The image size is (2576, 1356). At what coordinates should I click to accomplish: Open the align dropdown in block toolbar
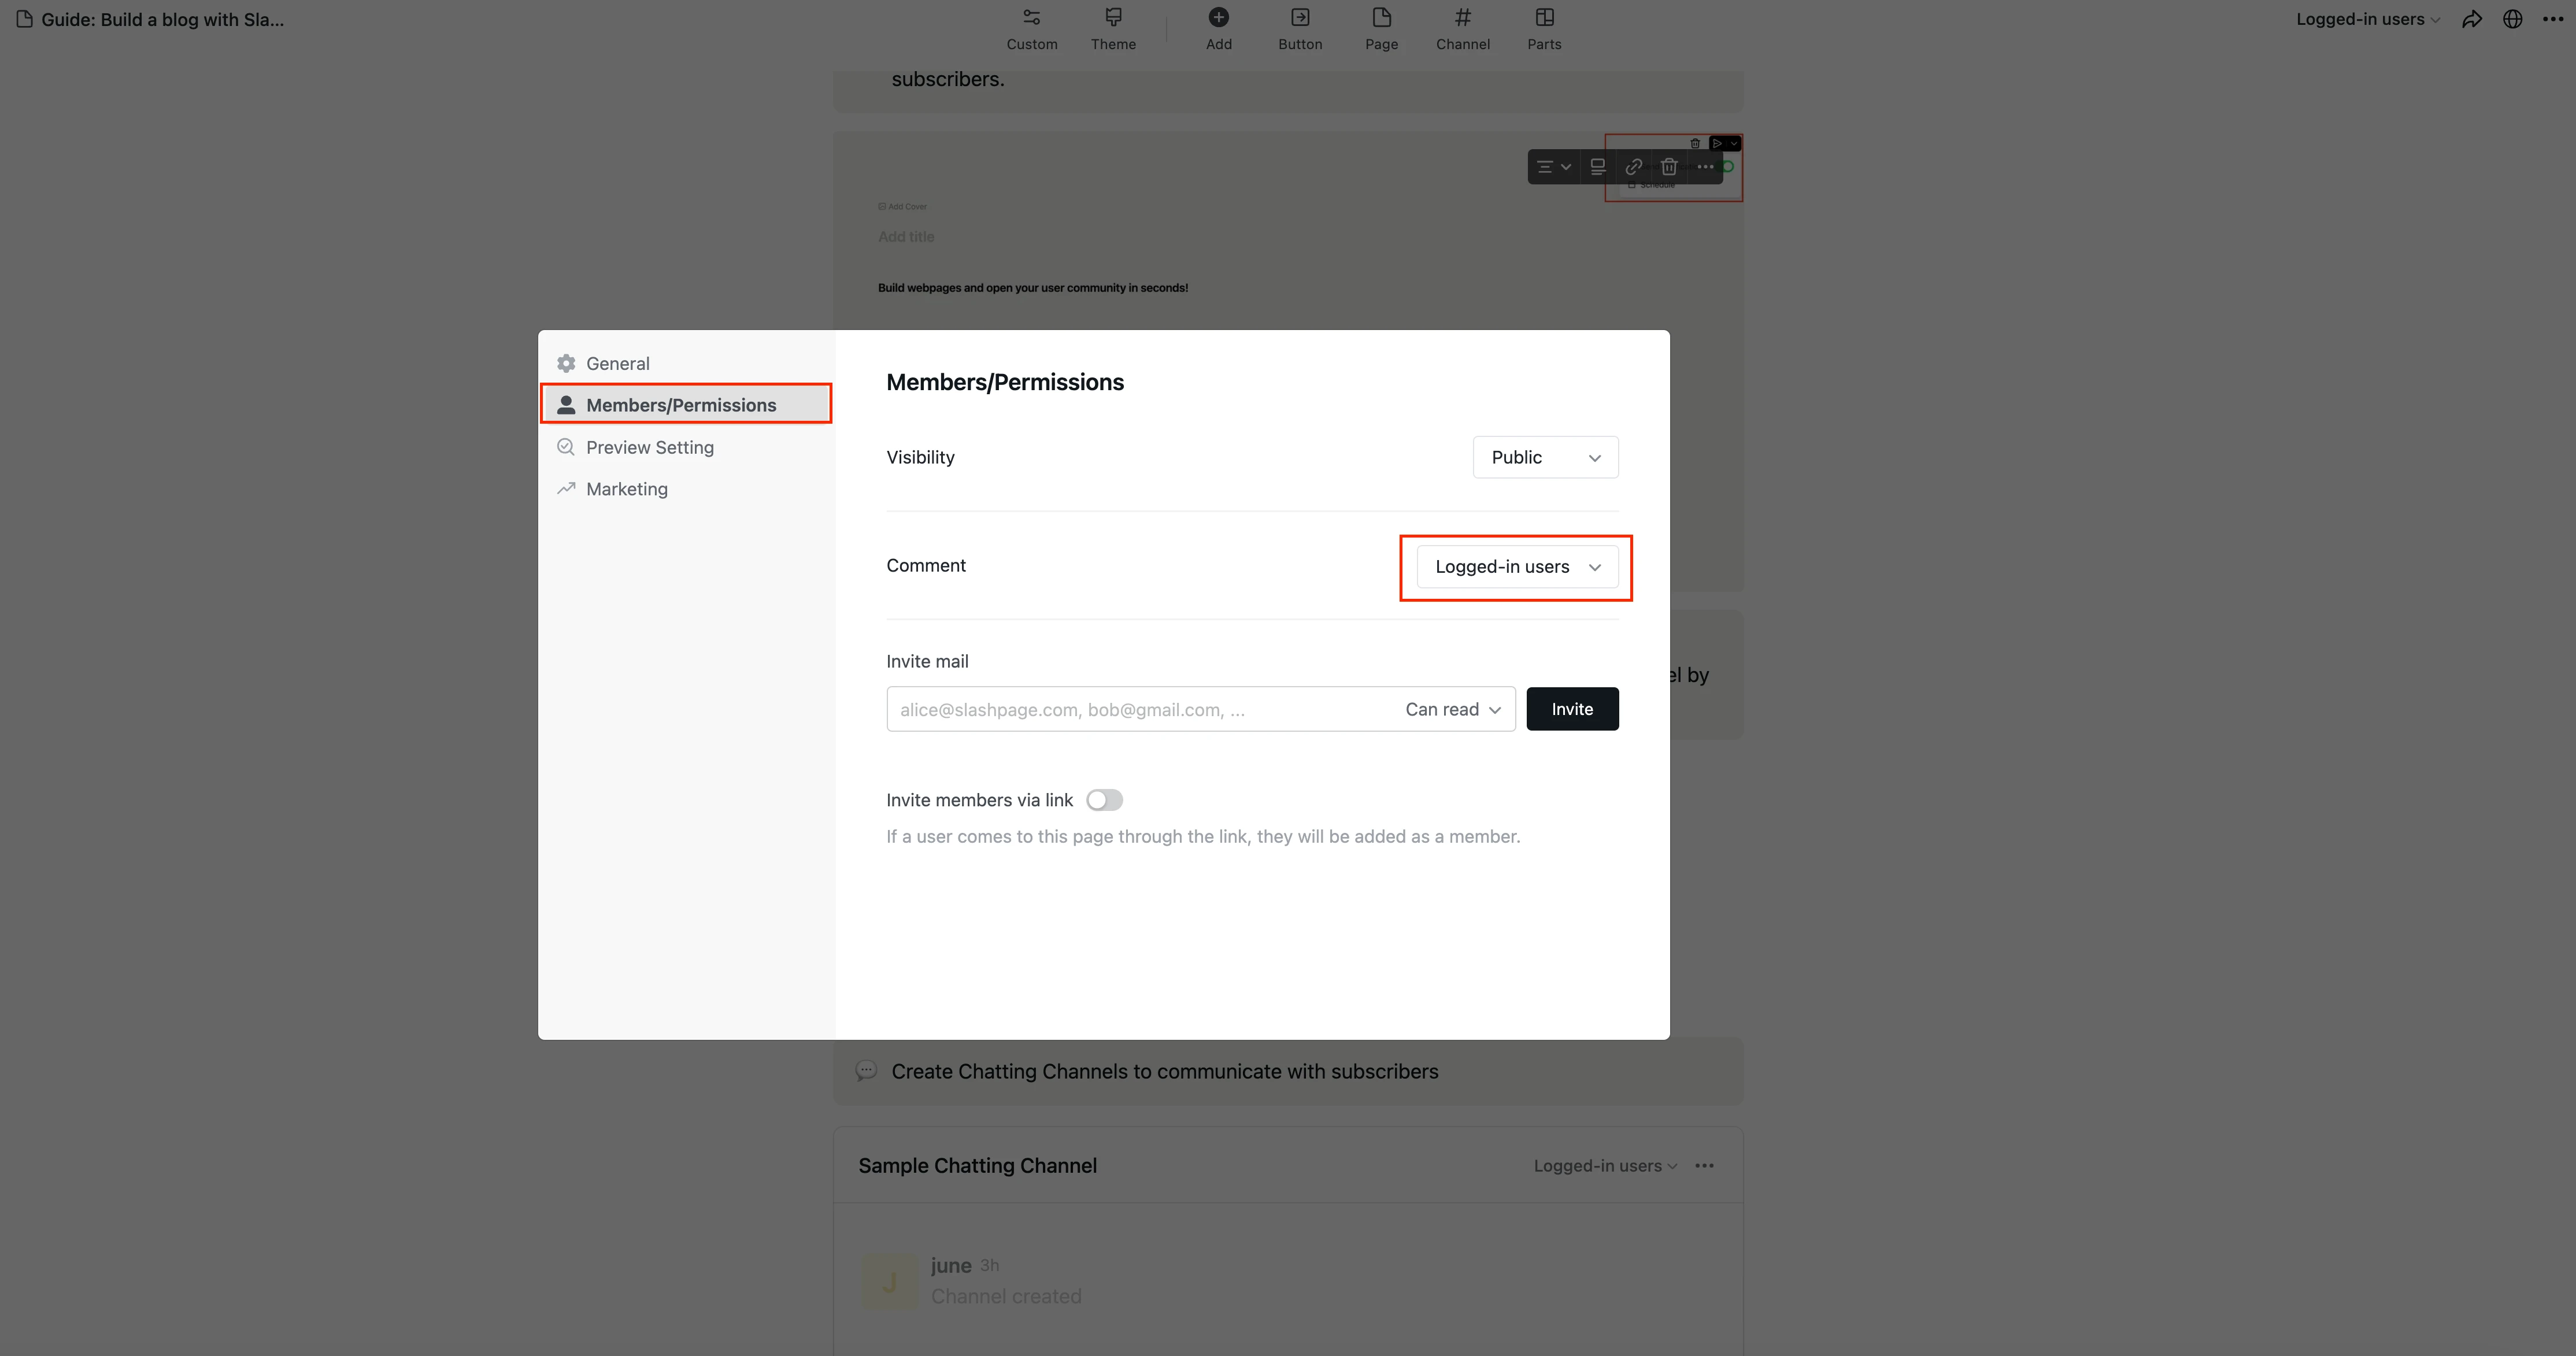[x=1553, y=167]
